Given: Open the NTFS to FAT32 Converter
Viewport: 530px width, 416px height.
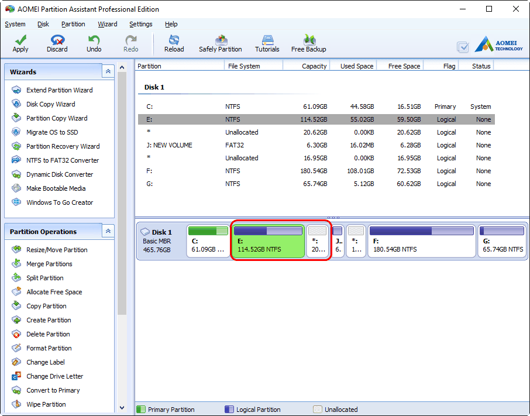Looking at the screenshot, I should (57, 160).
